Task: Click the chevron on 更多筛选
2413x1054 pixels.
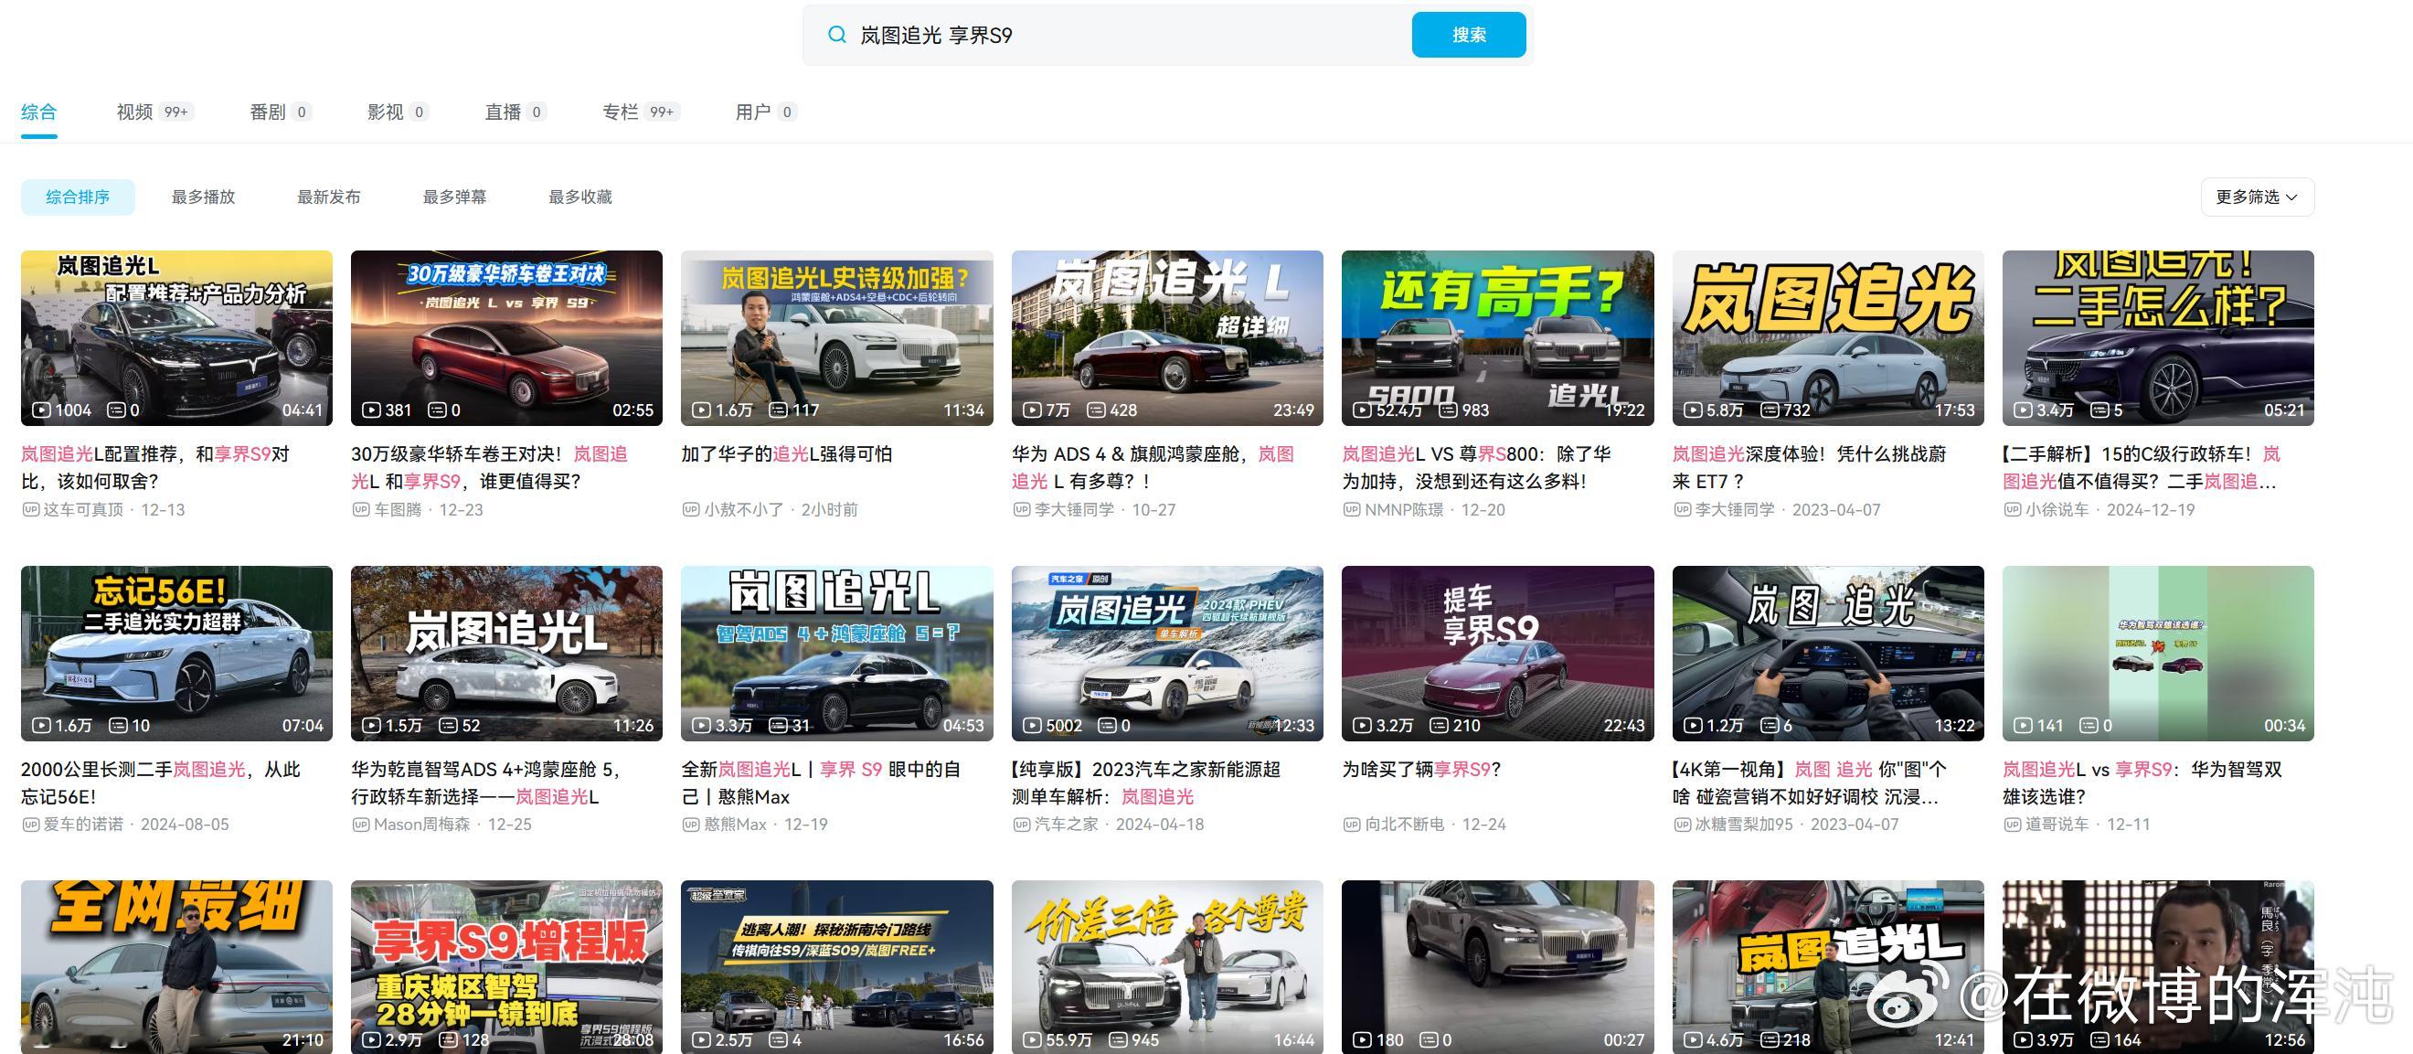Action: [x=2291, y=197]
